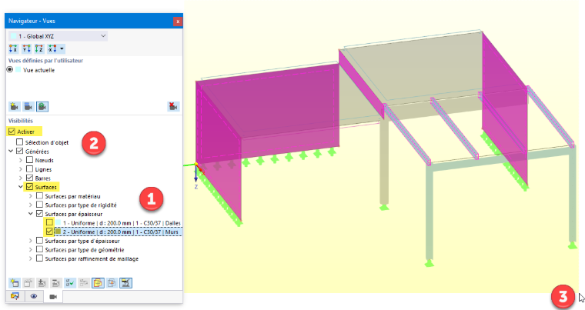
Task: Click the greyed-out edit visibility icon
Action: 28,283
